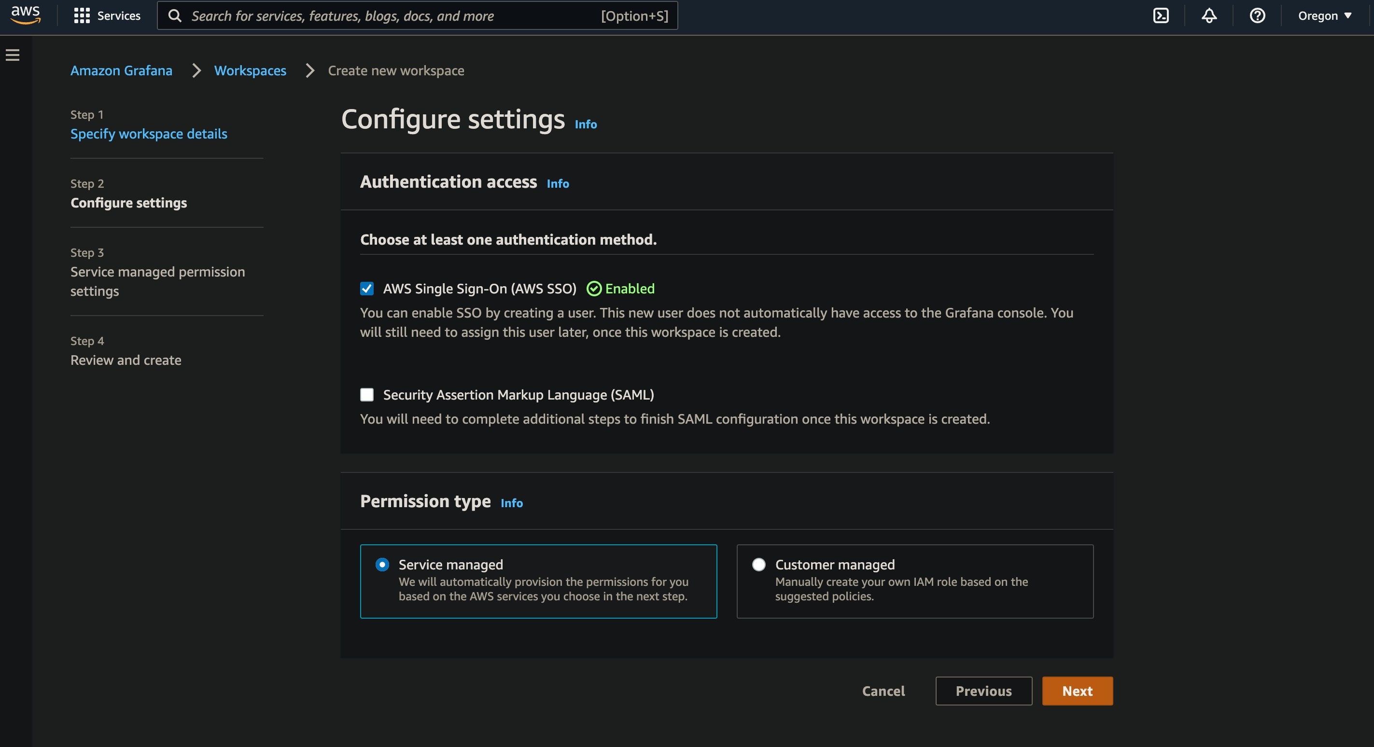1374x747 pixels.
Task: Click the Permission type heading
Action: pyautogui.click(x=425, y=501)
